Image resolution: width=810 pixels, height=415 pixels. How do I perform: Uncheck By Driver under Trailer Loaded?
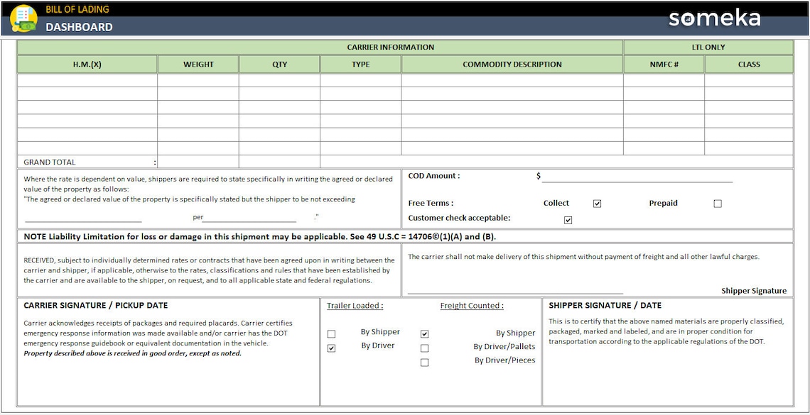click(x=330, y=348)
